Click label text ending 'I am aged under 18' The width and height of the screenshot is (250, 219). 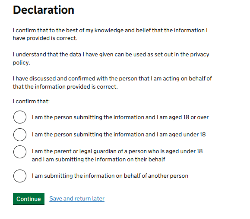coord(181,134)
